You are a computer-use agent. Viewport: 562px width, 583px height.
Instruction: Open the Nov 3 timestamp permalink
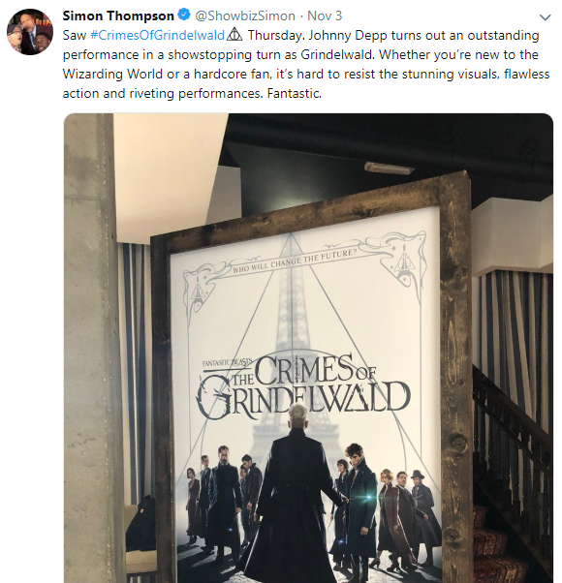325,15
